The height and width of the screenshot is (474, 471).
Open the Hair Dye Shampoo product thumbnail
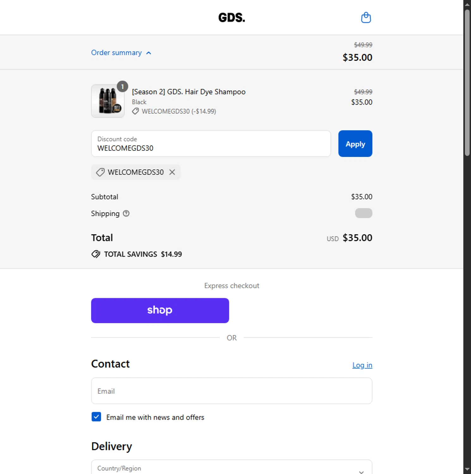[108, 101]
